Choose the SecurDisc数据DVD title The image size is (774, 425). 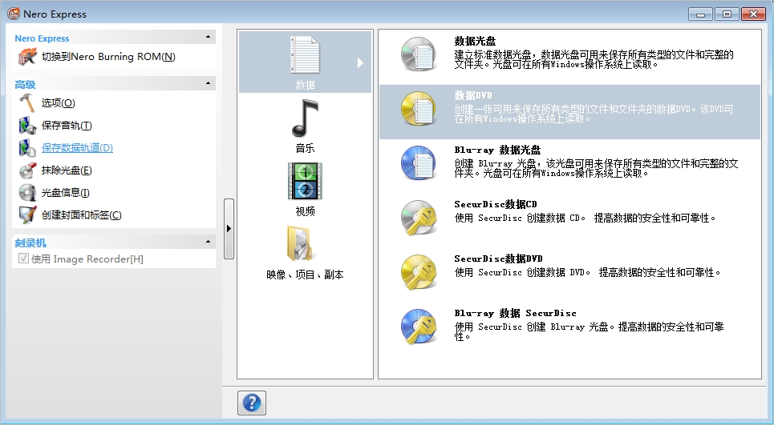[499, 259]
